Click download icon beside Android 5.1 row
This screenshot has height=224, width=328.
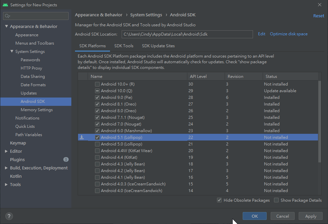tap(82, 137)
